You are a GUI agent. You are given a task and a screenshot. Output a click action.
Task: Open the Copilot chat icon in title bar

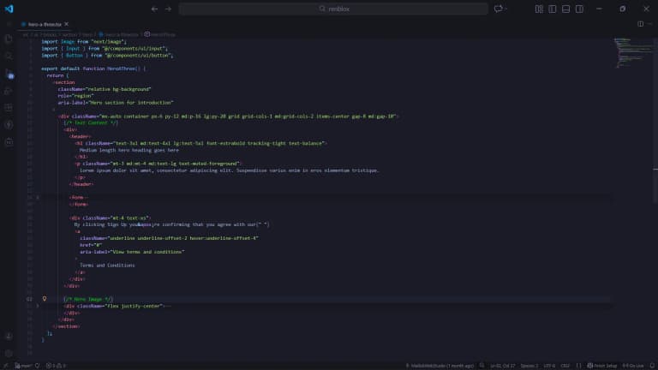pyautogui.click(x=498, y=9)
